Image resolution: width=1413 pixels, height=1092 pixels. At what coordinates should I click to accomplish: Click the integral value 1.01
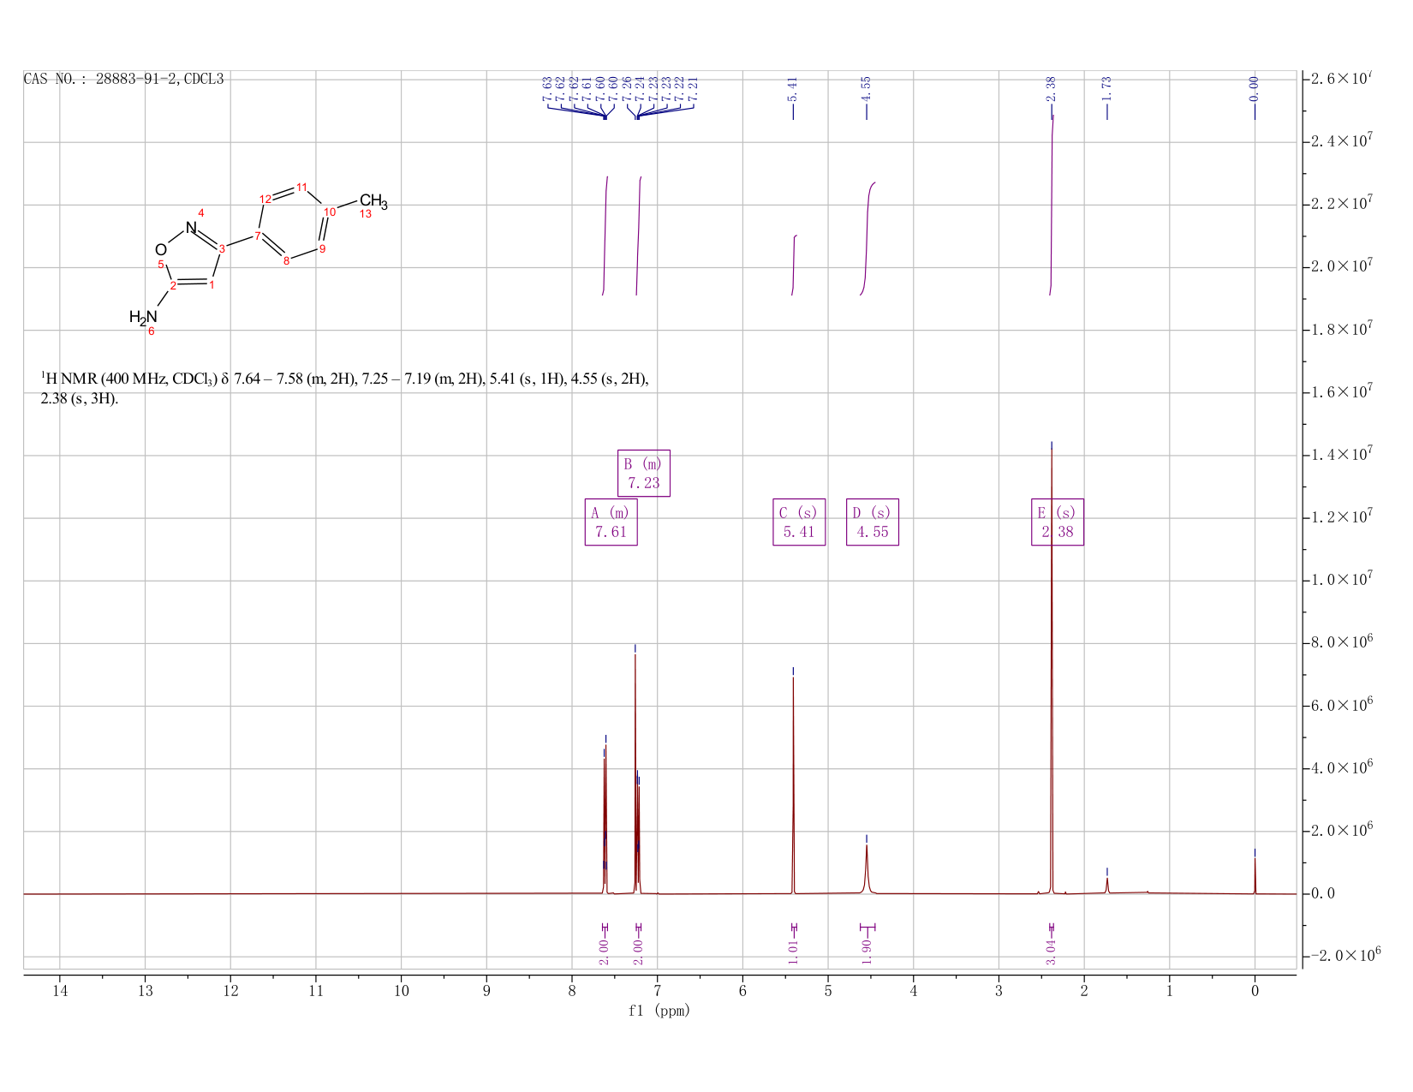click(794, 952)
